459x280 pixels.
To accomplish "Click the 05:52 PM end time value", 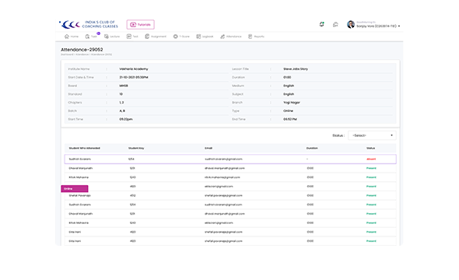I will point(290,119).
